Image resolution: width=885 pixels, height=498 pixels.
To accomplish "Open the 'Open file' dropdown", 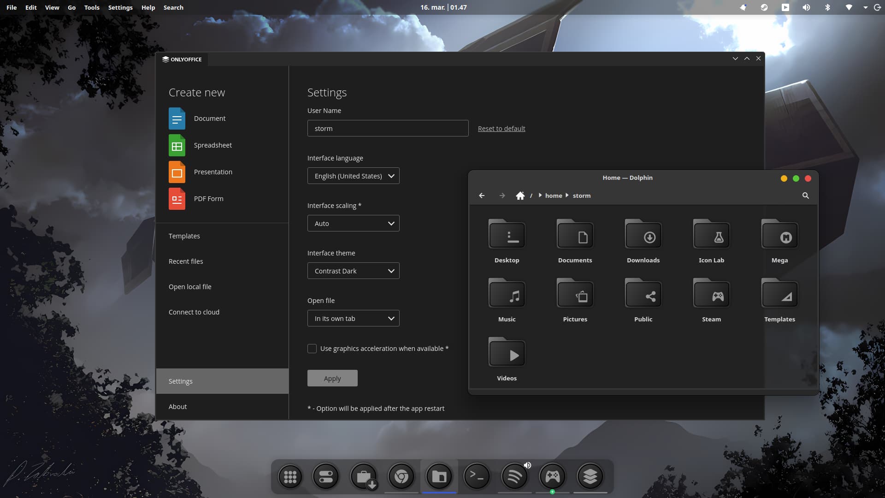I will pyautogui.click(x=353, y=318).
